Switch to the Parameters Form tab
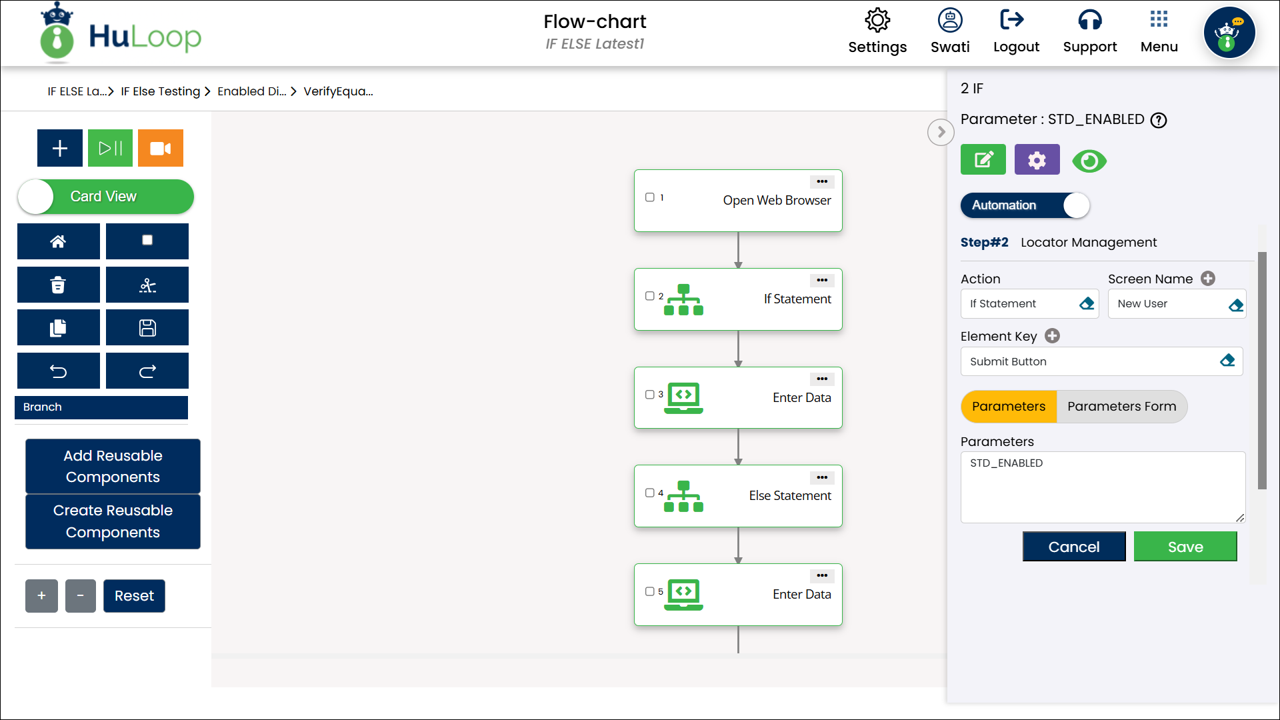Viewport: 1280px width, 720px height. coord(1121,407)
